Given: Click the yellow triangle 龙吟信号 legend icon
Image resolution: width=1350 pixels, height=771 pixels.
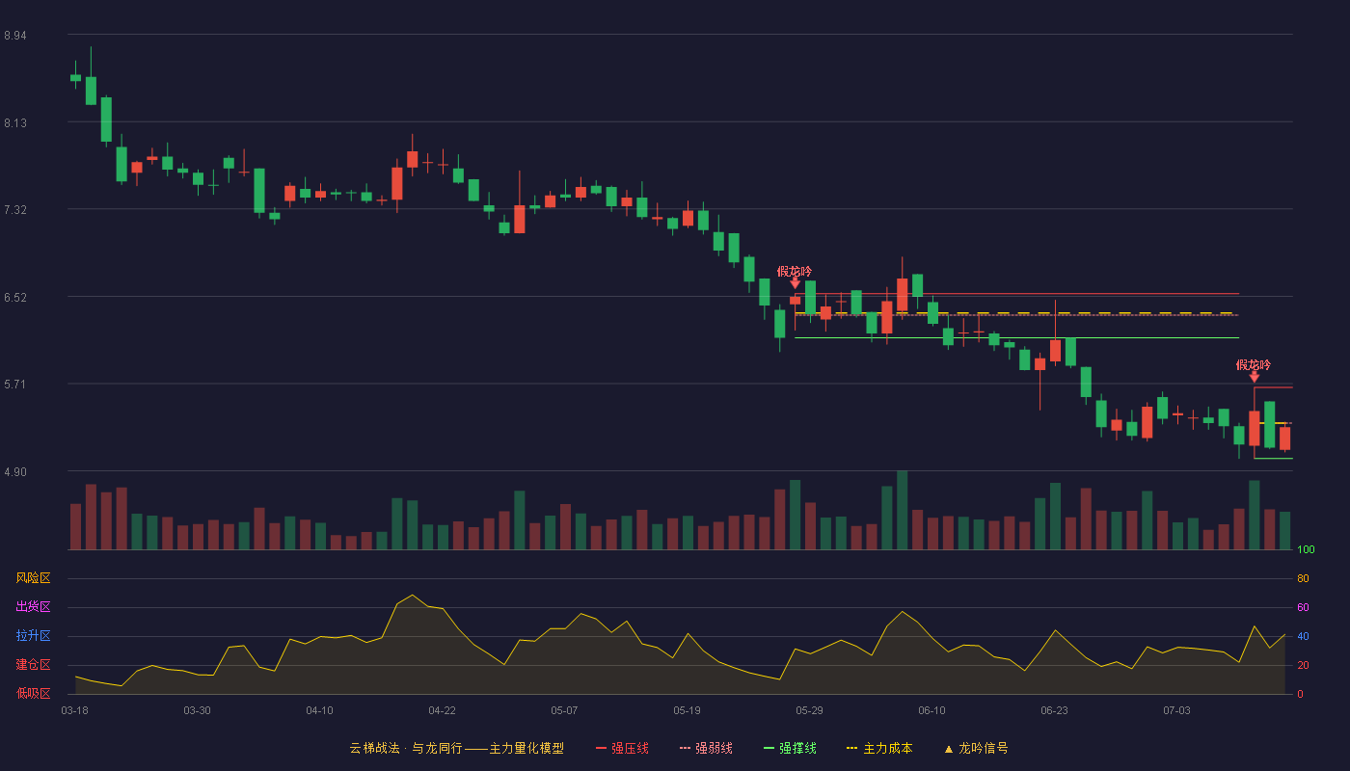Looking at the screenshot, I should [x=948, y=749].
